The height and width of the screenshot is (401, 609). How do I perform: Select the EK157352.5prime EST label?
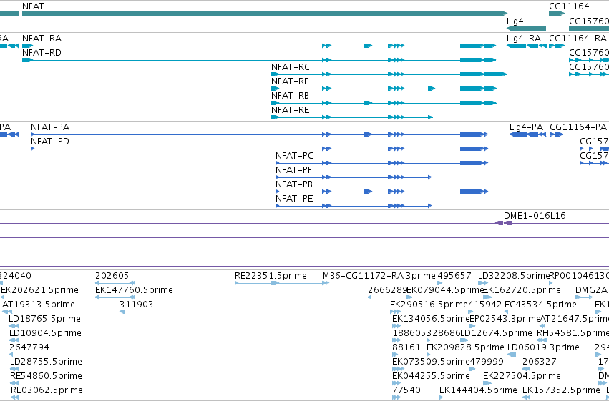561,390
